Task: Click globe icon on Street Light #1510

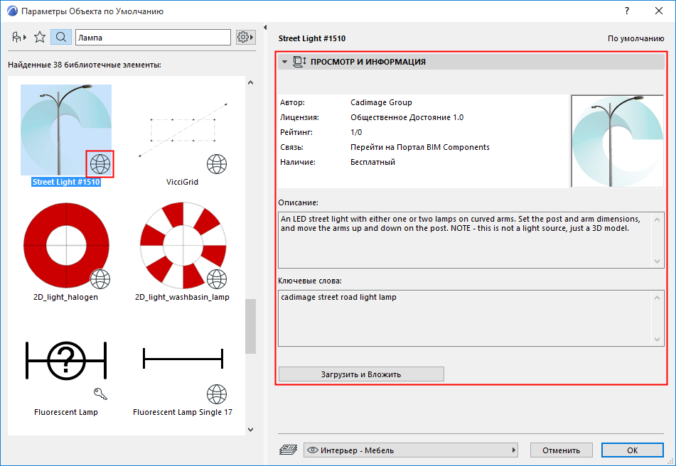Action: coord(100,163)
